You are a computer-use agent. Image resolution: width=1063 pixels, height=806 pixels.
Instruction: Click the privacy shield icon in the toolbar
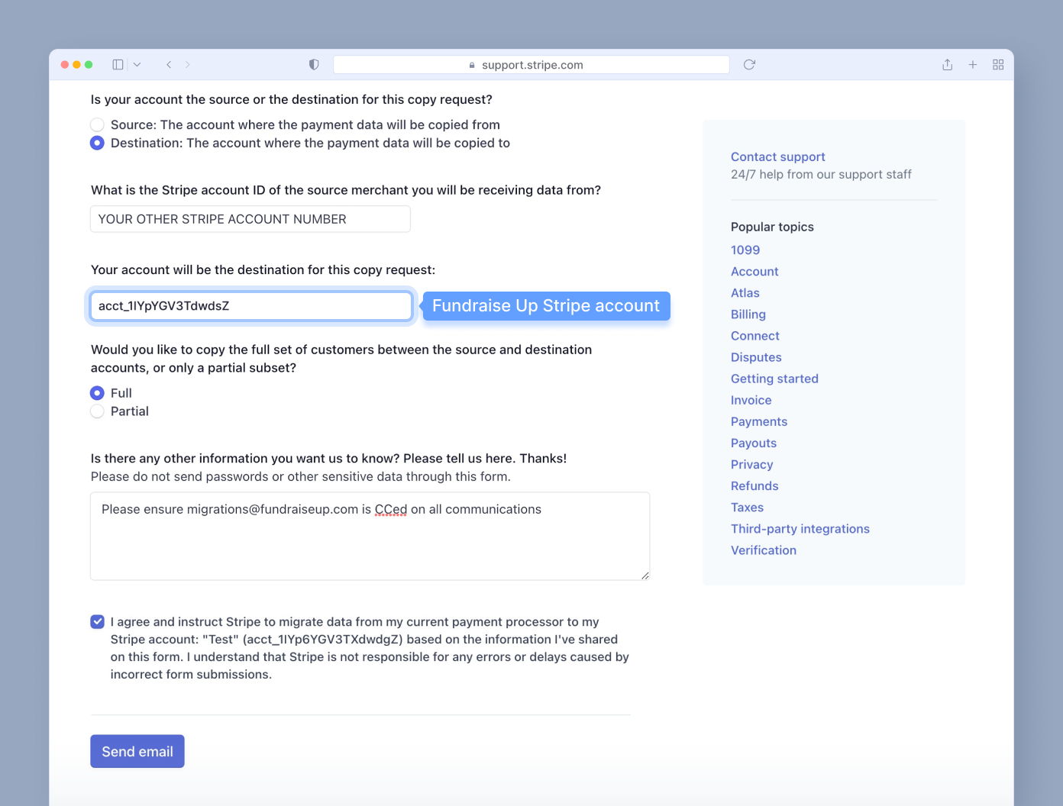[313, 64]
